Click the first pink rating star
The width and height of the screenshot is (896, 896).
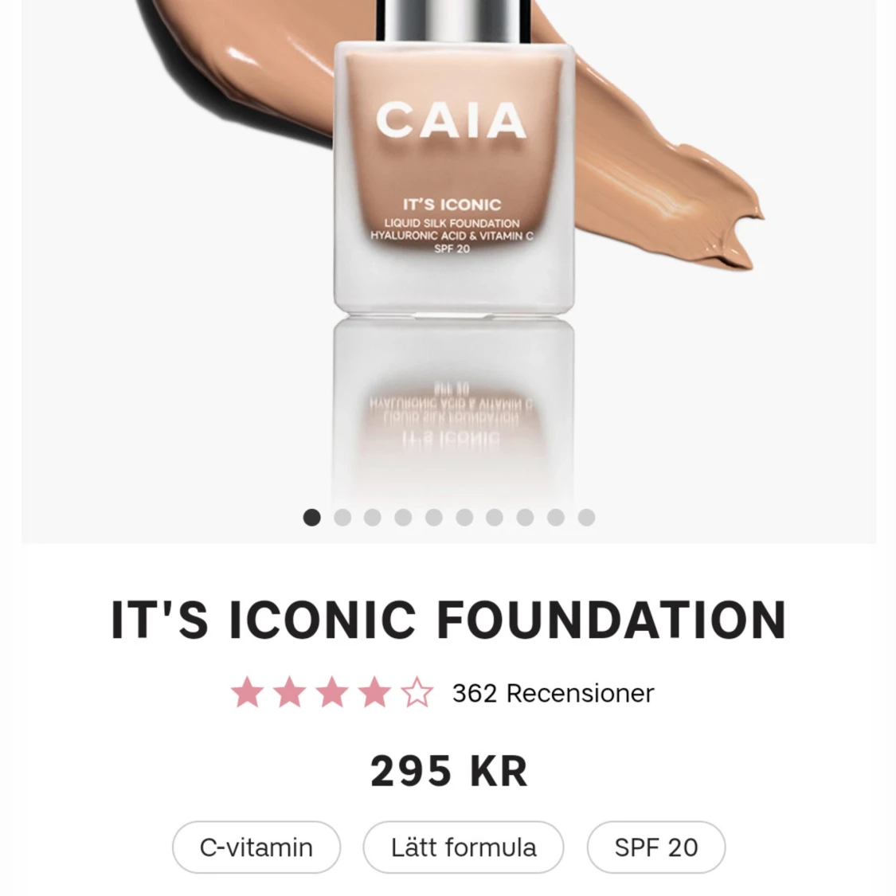tap(248, 693)
